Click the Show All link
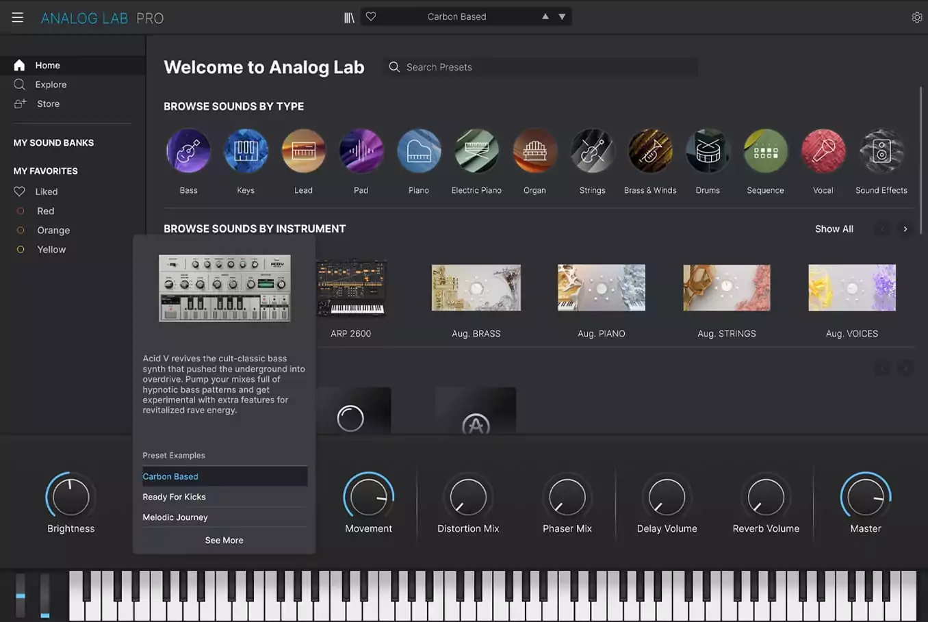Image resolution: width=928 pixels, height=622 pixels. tap(834, 229)
